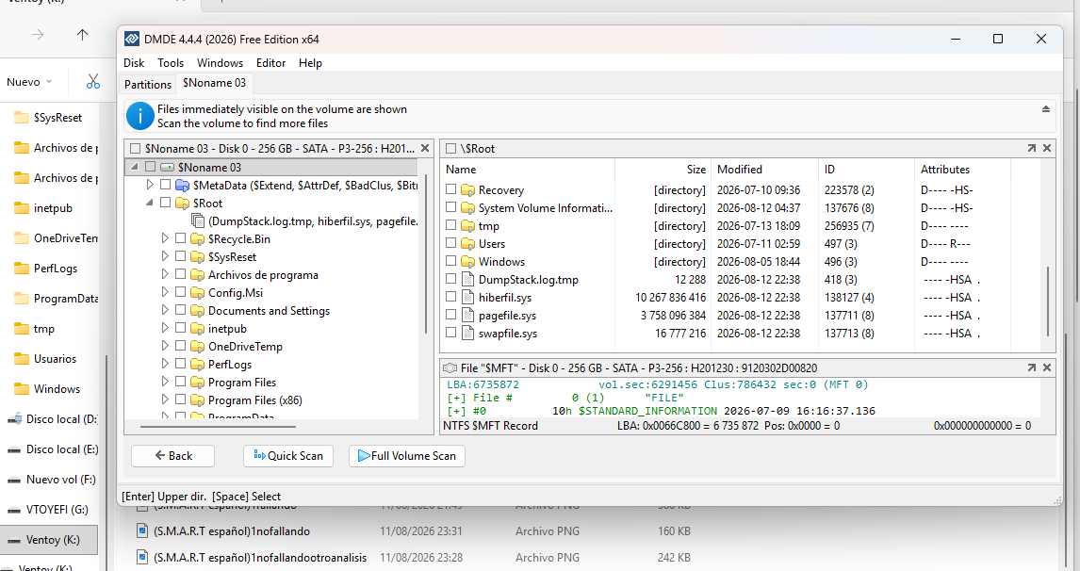Collapse the $Root tree node
1080x571 pixels.
coord(150,203)
